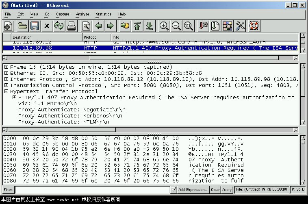Image resolution: width=308 pixels, height=204 pixels.
Task: Open the View menu
Action: 34,14
